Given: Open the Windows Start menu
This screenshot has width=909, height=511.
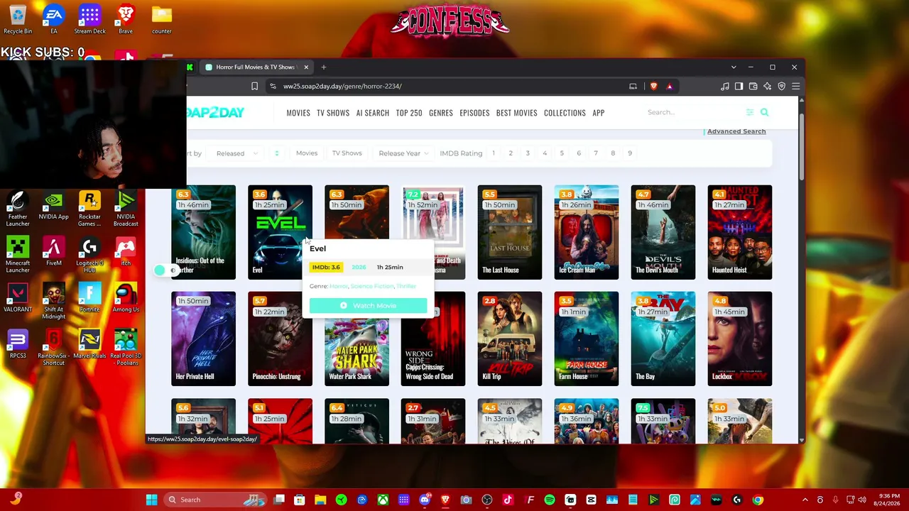Looking at the screenshot, I should click(x=151, y=500).
